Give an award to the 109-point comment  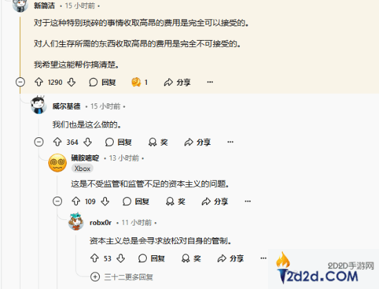point(176,201)
